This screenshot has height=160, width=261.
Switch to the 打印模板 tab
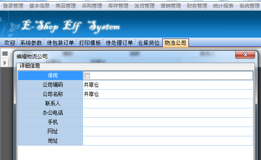tap(90, 43)
